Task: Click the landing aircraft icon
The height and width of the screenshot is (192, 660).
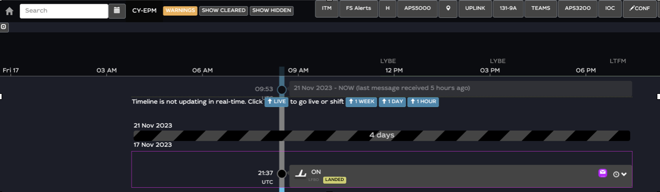Action: (301, 174)
